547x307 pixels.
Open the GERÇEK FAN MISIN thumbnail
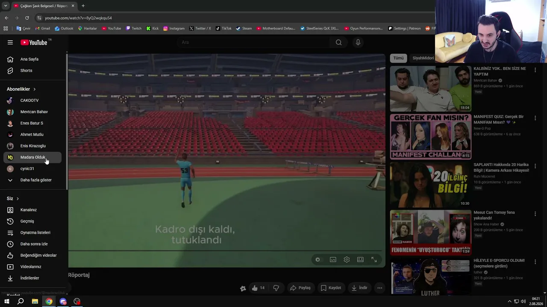(x=431, y=136)
